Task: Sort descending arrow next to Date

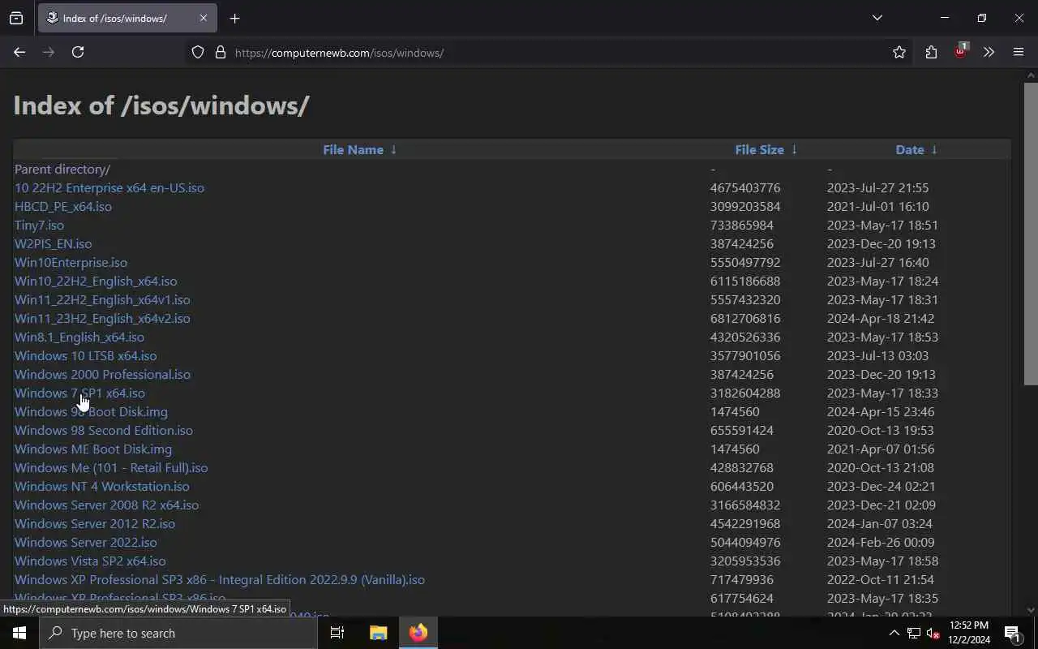Action: pyautogui.click(x=934, y=149)
